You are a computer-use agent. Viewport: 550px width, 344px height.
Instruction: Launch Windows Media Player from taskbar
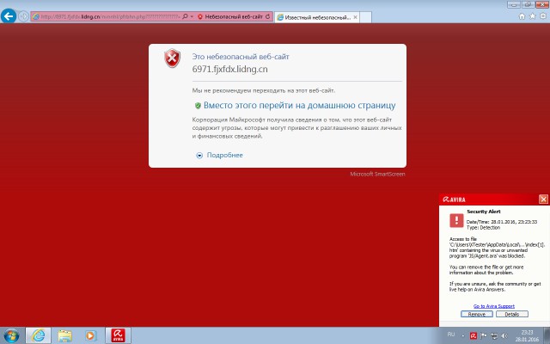90,335
